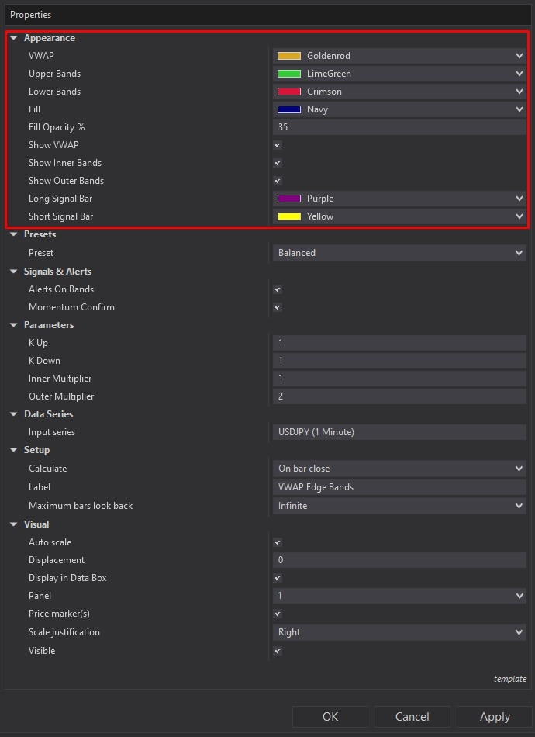Image resolution: width=535 pixels, height=737 pixels.
Task: Uncheck the Auto scale option
Action: point(277,542)
